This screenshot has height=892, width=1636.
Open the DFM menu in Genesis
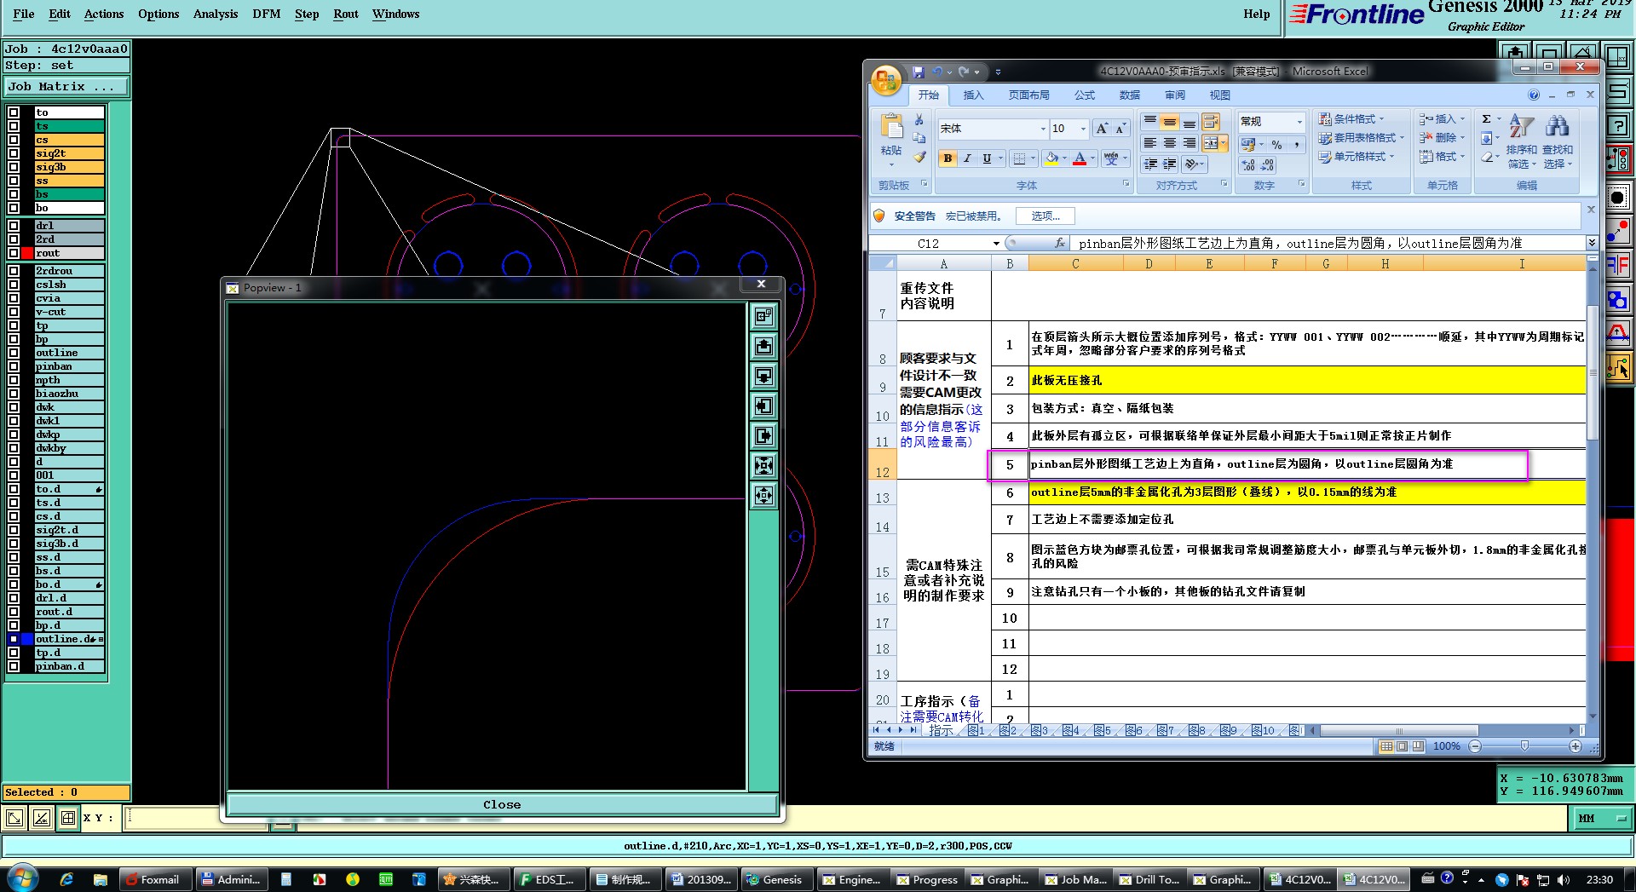click(x=266, y=14)
